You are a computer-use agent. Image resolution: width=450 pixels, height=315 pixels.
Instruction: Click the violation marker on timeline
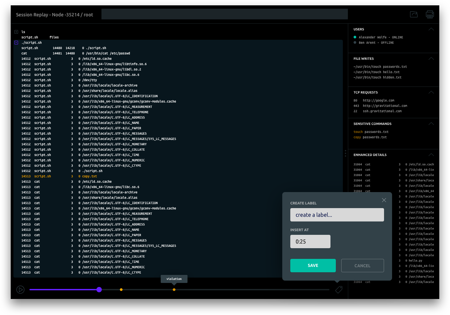[x=174, y=290]
